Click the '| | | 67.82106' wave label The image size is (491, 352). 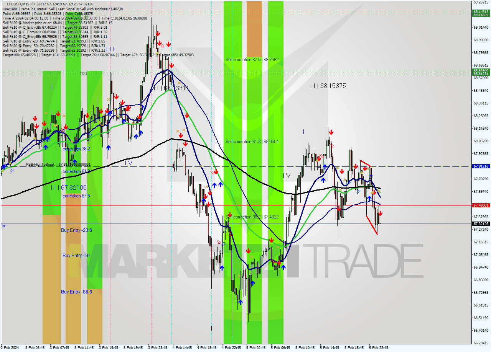click(69, 187)
